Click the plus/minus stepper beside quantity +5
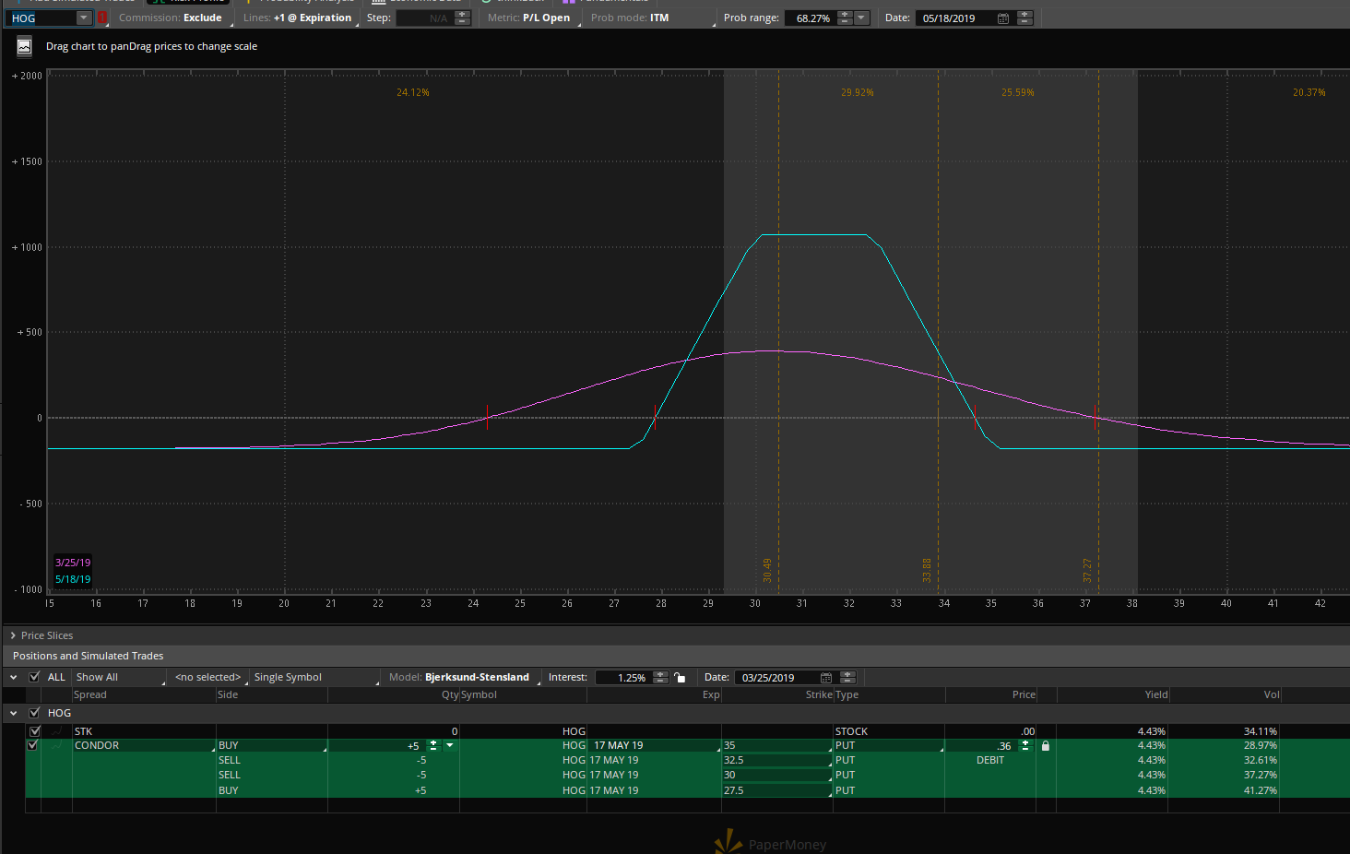This screenshot has width=1350, height=854. tap(433, 746)
